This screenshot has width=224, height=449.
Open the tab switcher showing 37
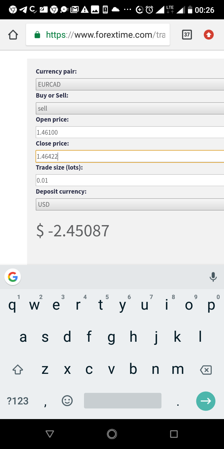(187, 35)
